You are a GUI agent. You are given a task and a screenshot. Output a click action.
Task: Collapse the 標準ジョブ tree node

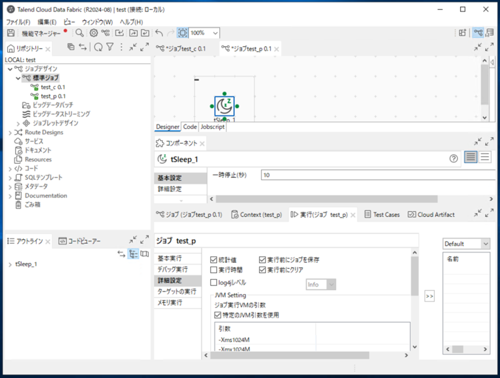tap(18, 78)
